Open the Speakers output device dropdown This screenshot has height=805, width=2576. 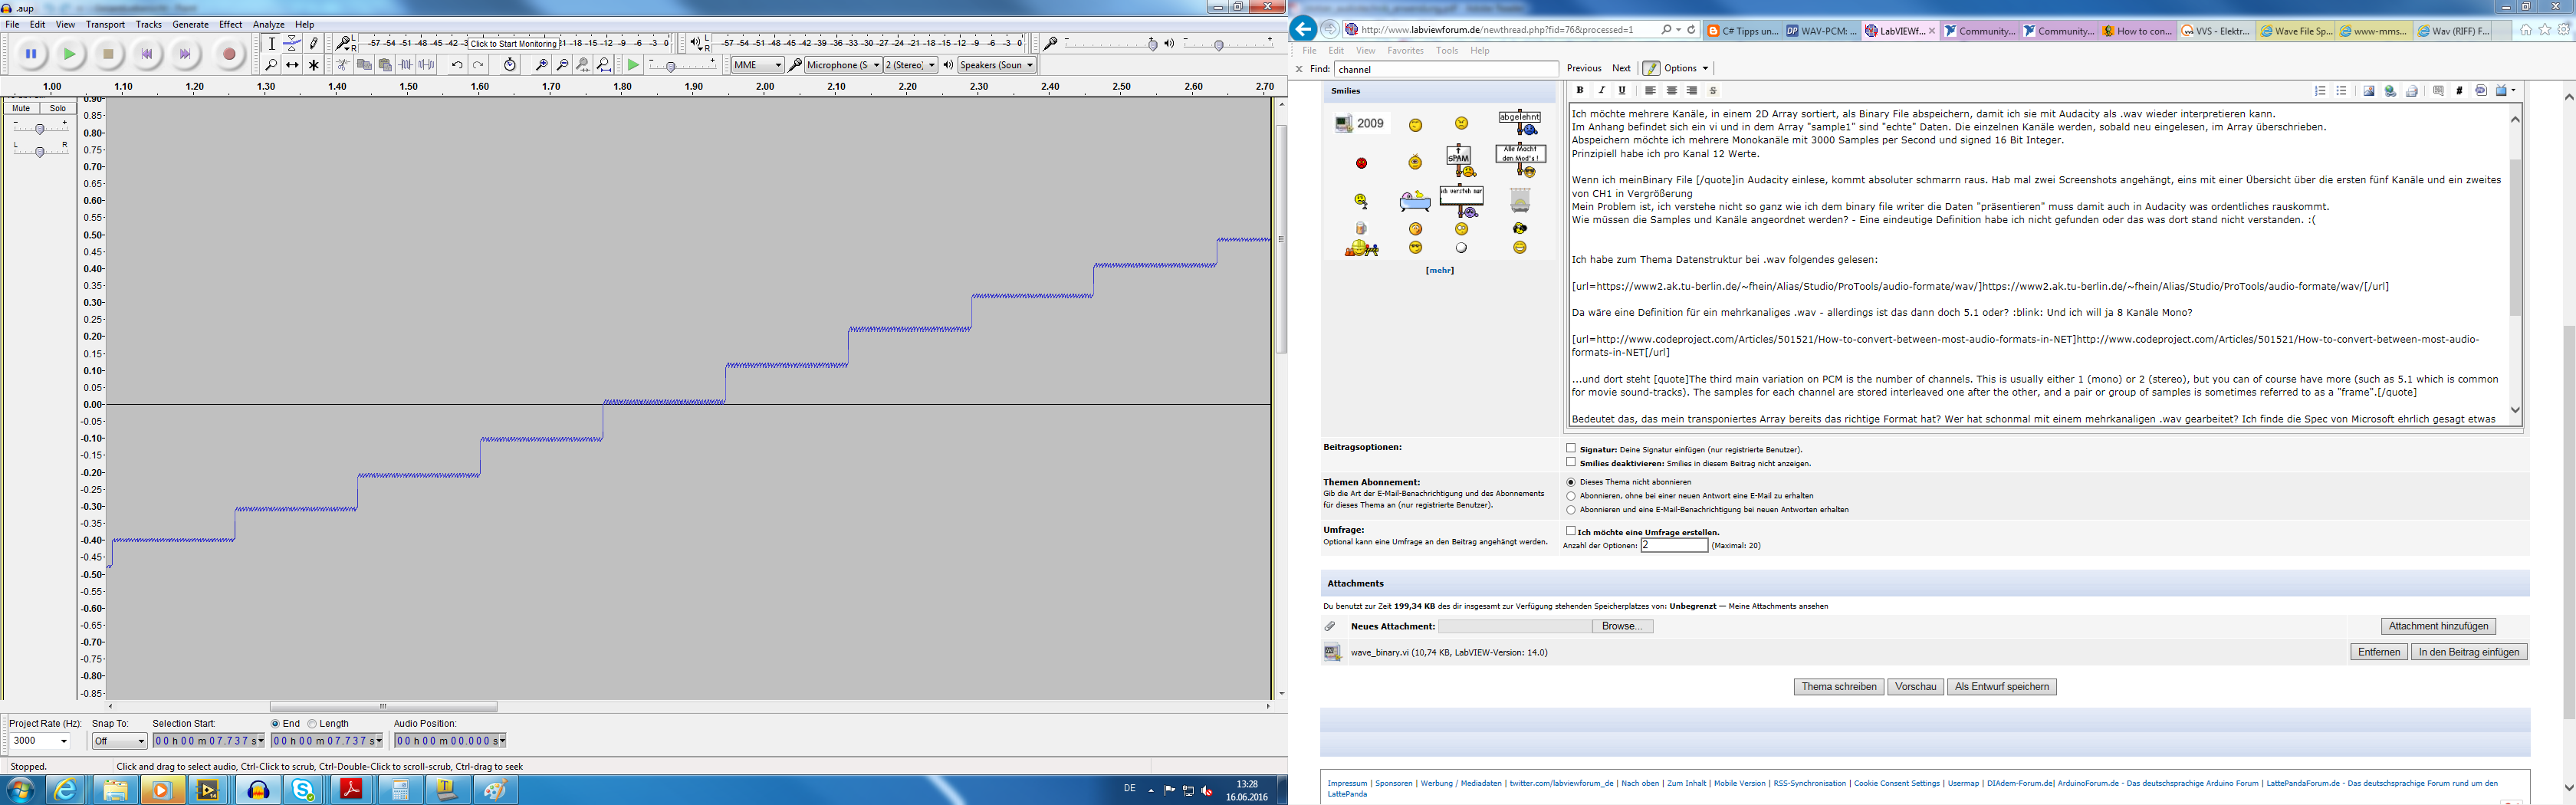click(x=996, y=65)
